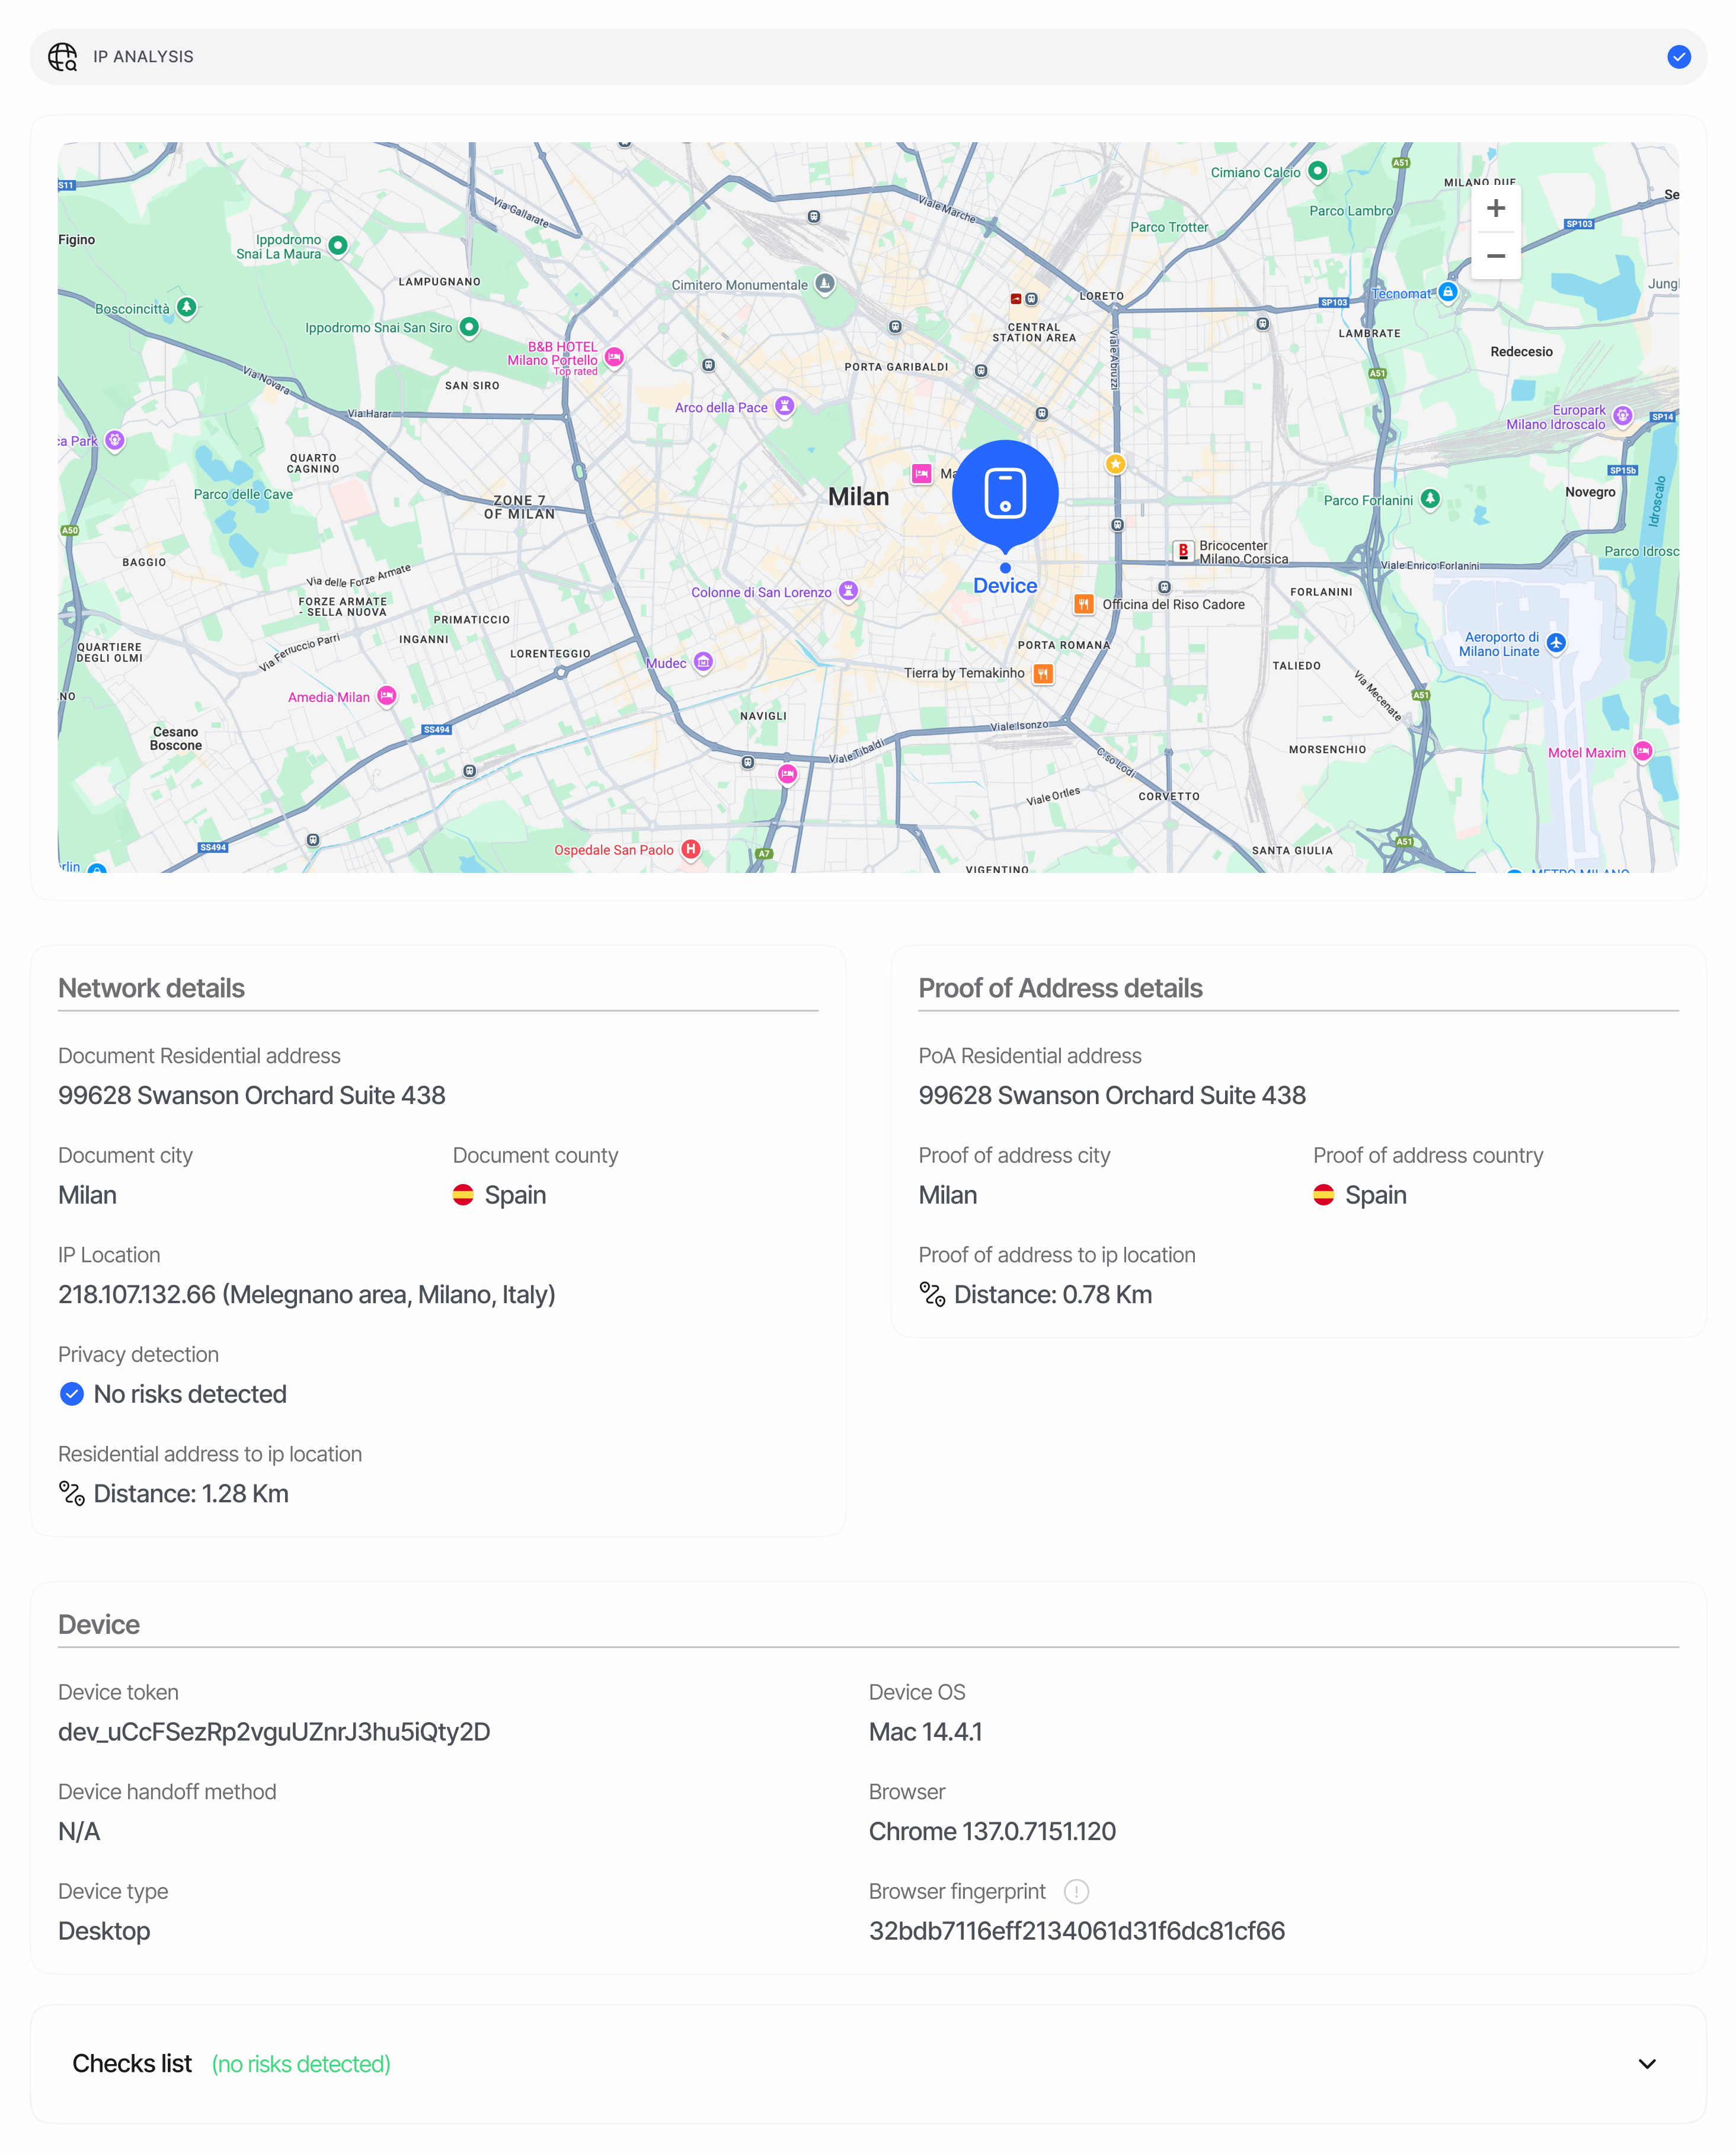The width and height of the screenshot is (1736, 2153).
Task: Click the IP address 218.107.132.66 text
Action: coord(137,1295)
